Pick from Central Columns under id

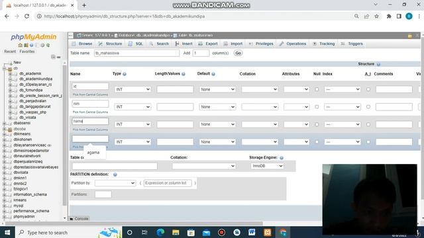point(90,95)
